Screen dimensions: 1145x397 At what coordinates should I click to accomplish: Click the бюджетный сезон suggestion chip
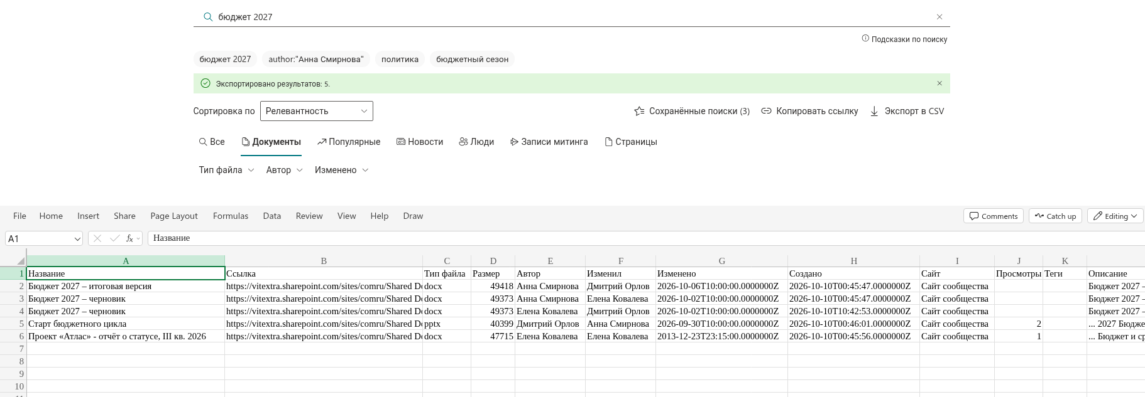(472, 59)
